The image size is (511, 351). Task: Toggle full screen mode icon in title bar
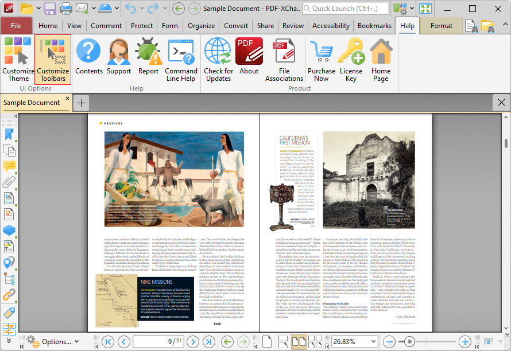point(425,9)
